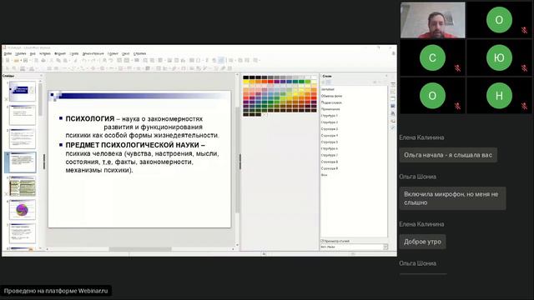Select the highlighted slide 4 thumbnail

click(23, 162)
